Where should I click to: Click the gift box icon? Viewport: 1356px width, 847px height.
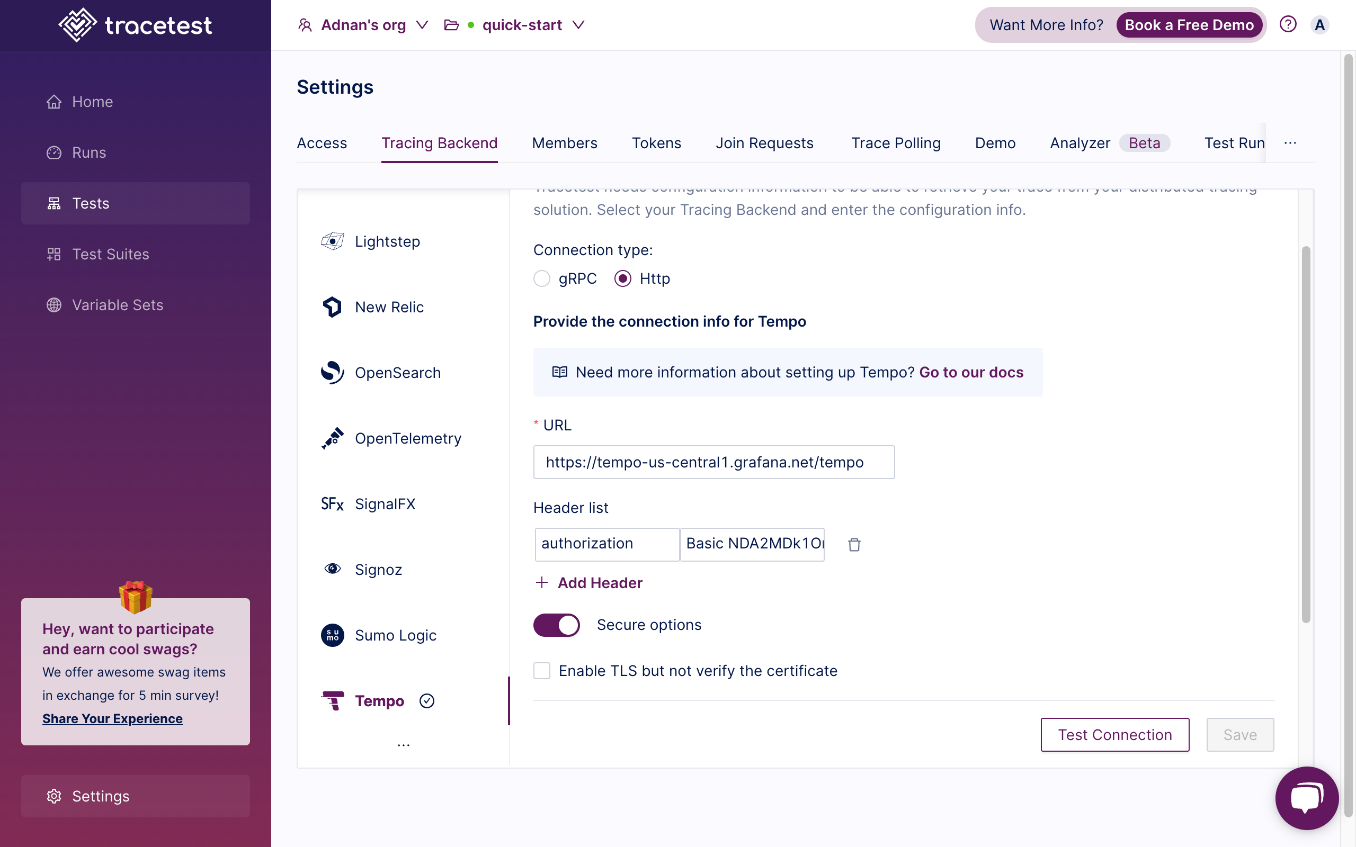(x=136, y=597)
